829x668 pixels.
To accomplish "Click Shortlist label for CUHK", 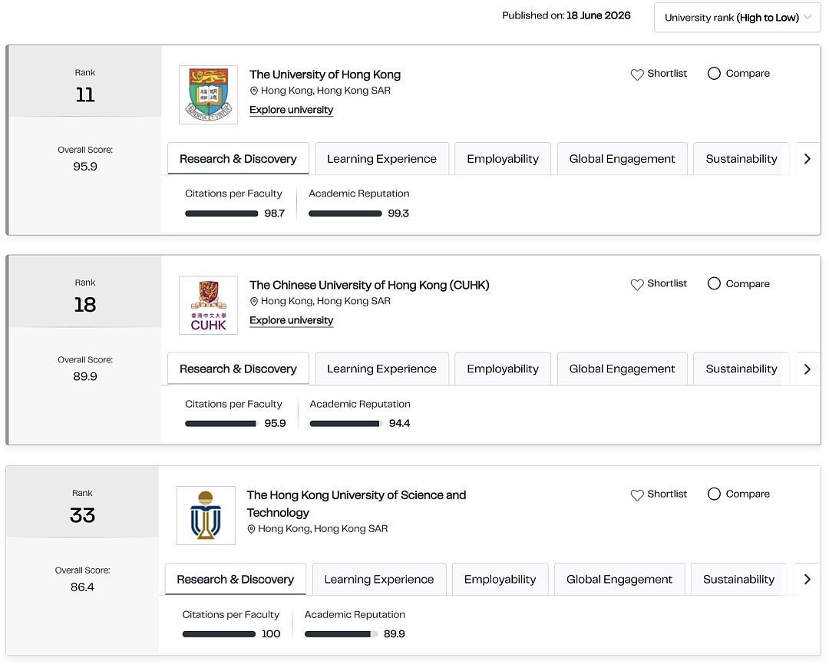I will pos(667,283).
